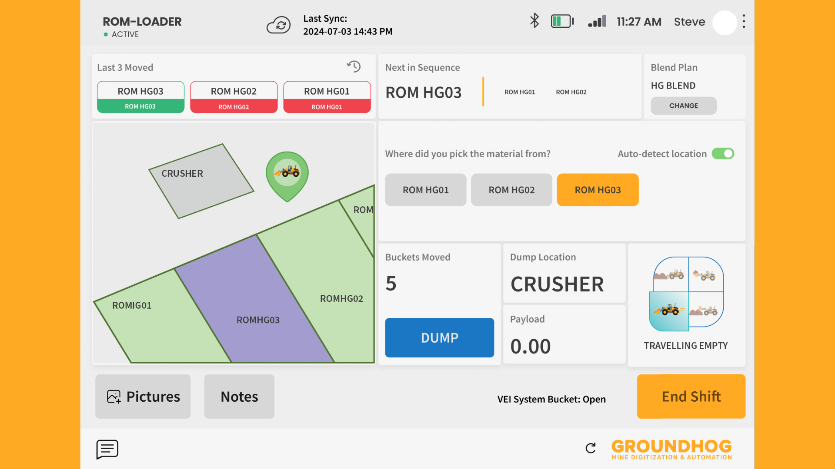Select the Pictures camera icon
This screenshot has height=469, width=835.
(x=114, y=396)
